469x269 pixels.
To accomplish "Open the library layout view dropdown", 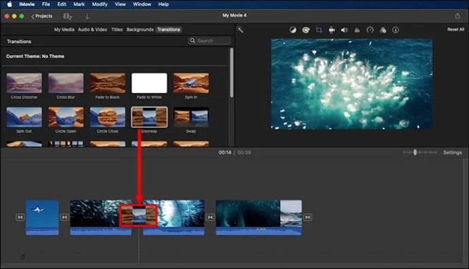I will (67, 16).
